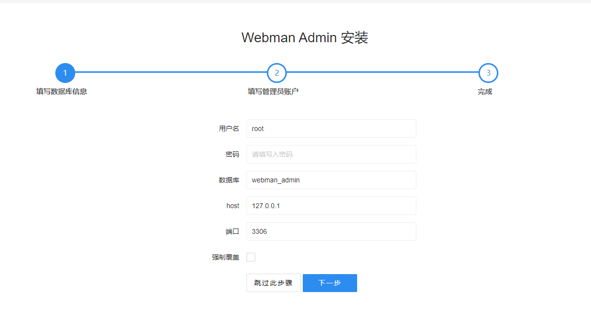This screenshot has height=310, width=591.
Task: Enable the 强制覆盖 checkbox
Action: tap(251, 257)
